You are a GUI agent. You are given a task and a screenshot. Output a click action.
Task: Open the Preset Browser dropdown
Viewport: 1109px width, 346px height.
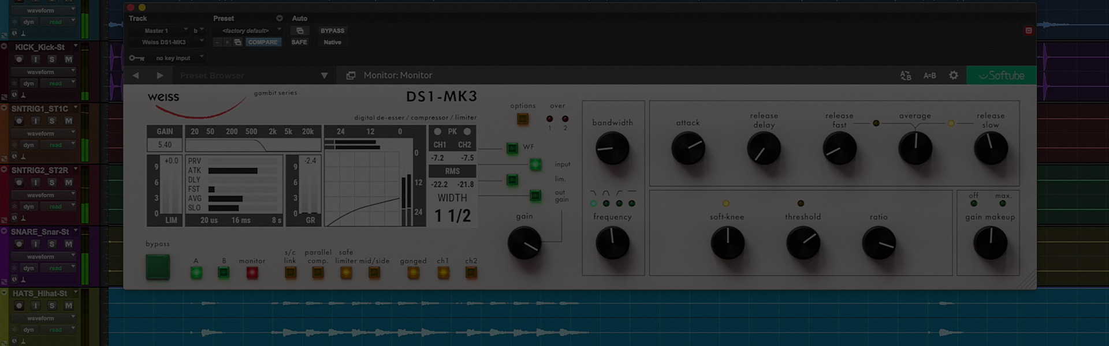point(324,76)
